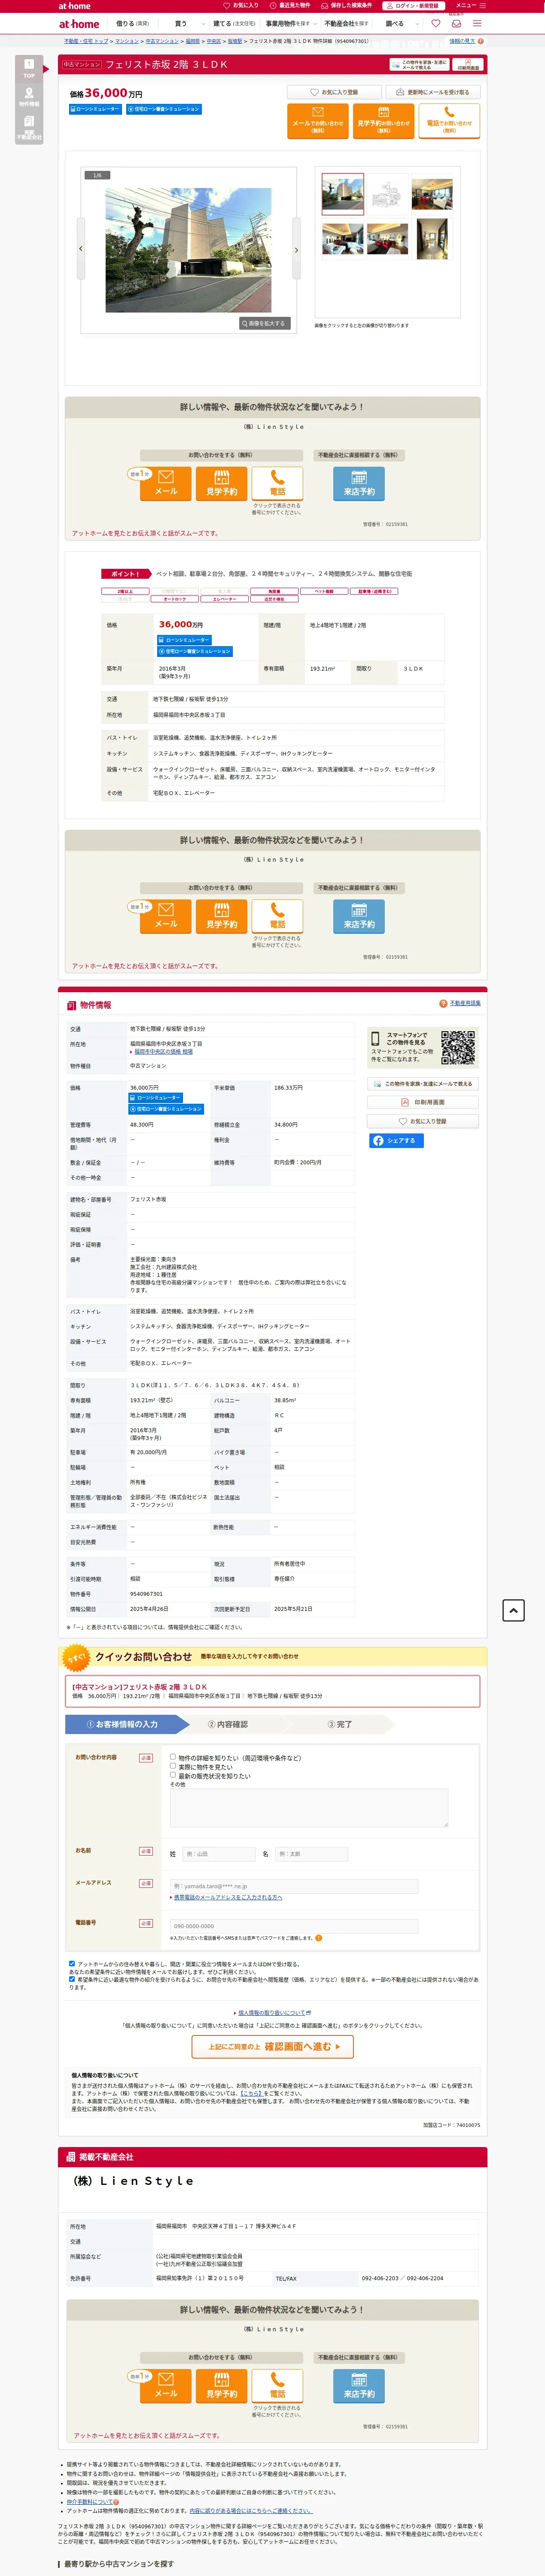Viewport: 545px width, 2576px height.
Task: Check 実際に物件を見たい option
Action: tap(173, 1766)
